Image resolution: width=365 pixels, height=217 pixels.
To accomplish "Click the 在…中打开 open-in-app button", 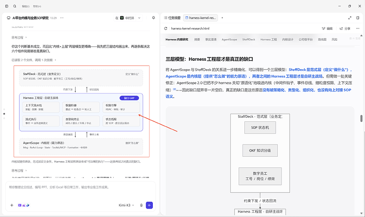I will pos(125,18).
